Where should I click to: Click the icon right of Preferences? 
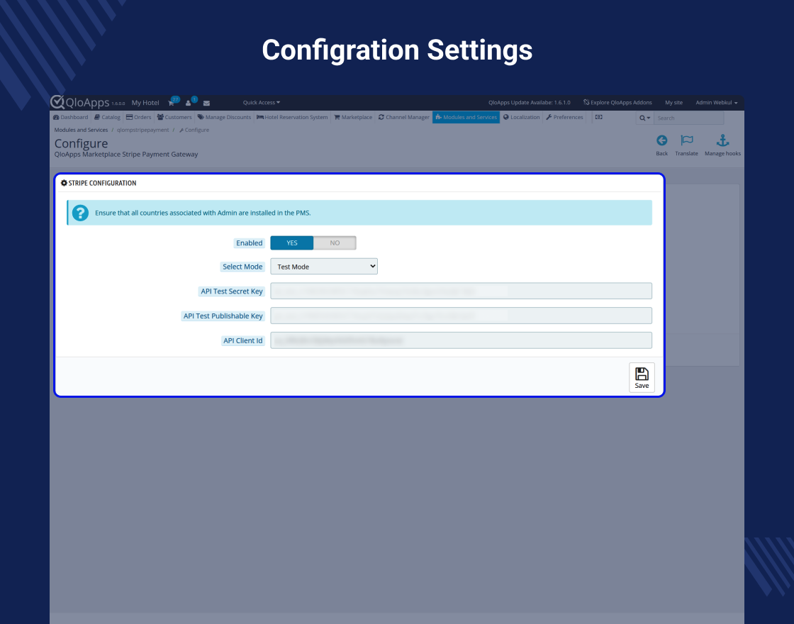tap(598, 117)
